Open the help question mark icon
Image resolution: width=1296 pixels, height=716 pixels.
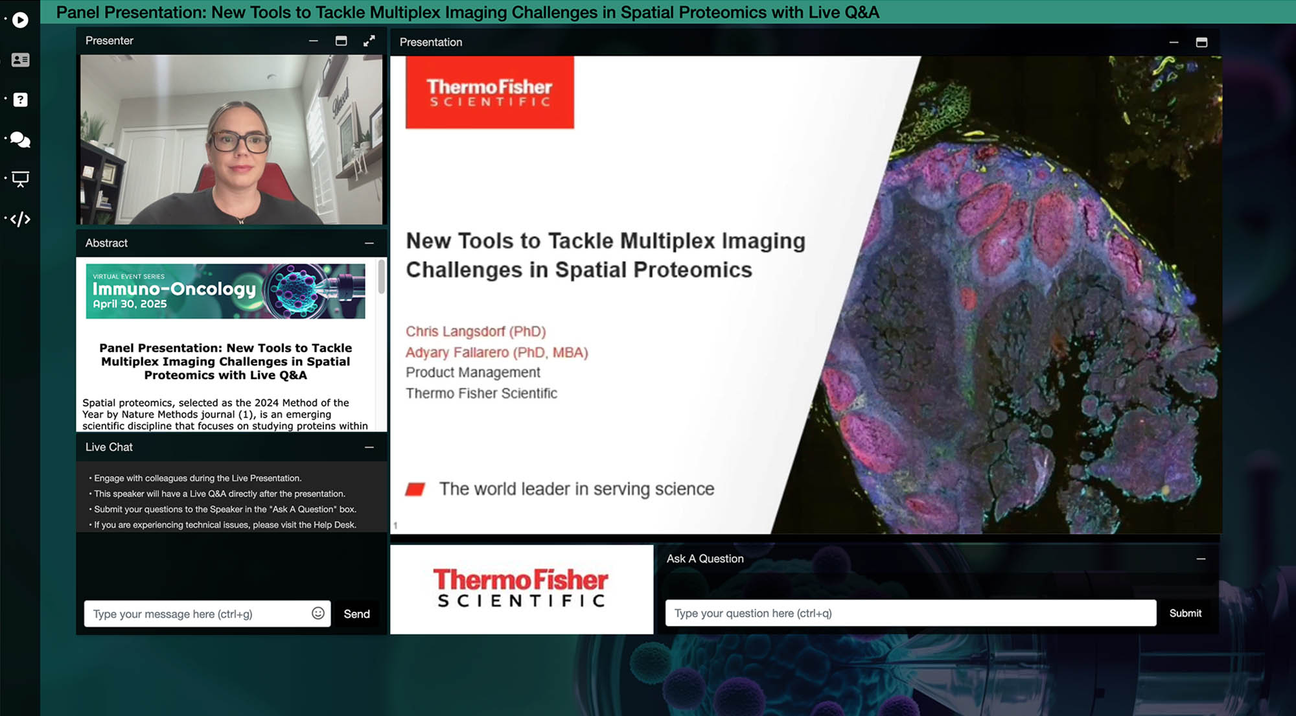pos(20,100)
